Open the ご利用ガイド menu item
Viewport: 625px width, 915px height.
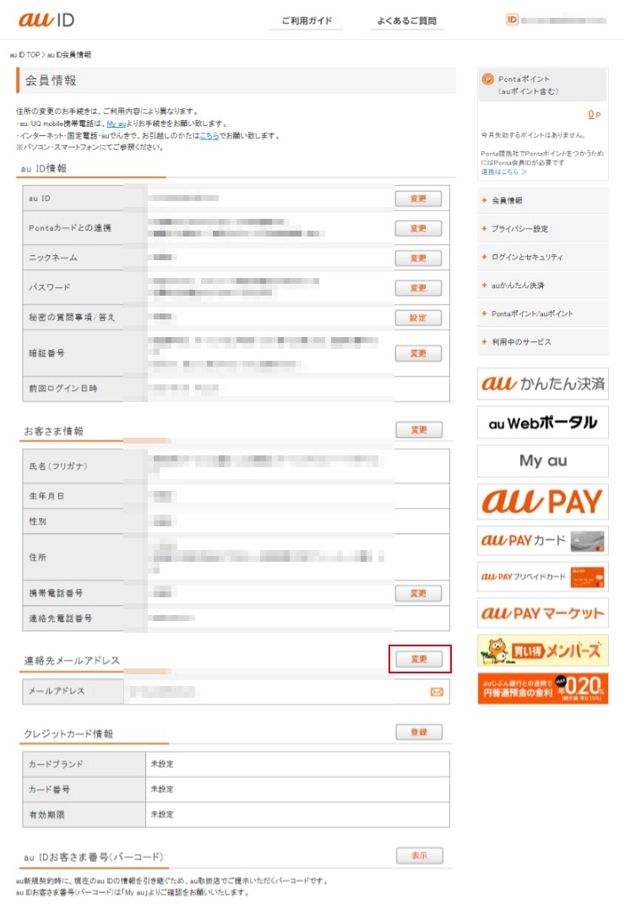pyautogui.click(x=307, y=21)
